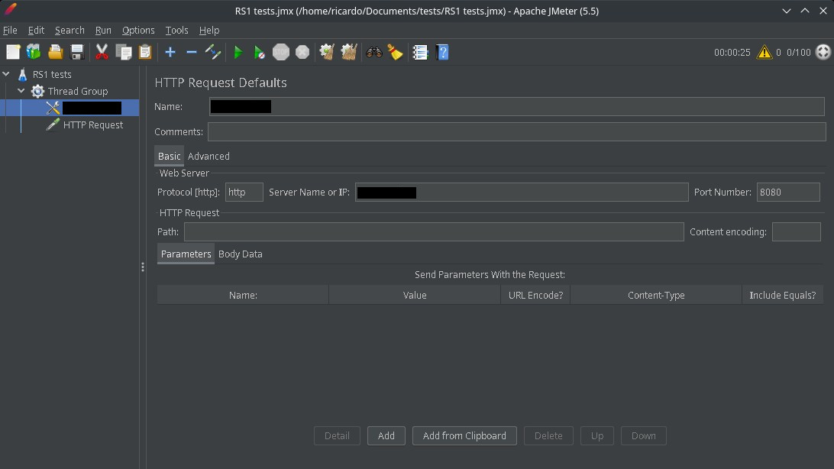Open the Search menu
This screenshot has width=834, height=469.
(x=69, y=31)
